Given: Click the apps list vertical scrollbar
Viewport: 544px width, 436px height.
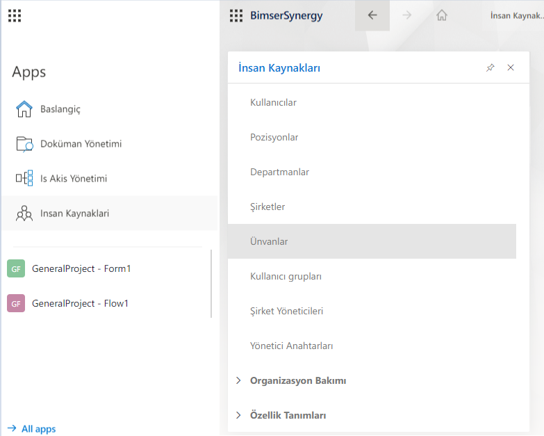Looking at the screenshot, I should pos(211,284).
